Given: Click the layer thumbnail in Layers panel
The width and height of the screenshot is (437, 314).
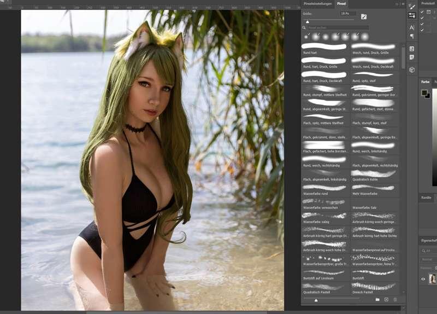Looking at the screenshot, I should pos(433,279).
